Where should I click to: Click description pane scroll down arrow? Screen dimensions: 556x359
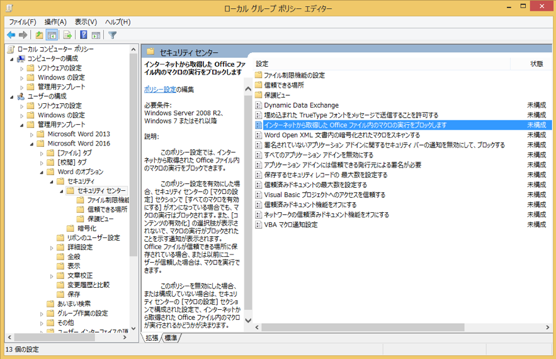[248, 321]
